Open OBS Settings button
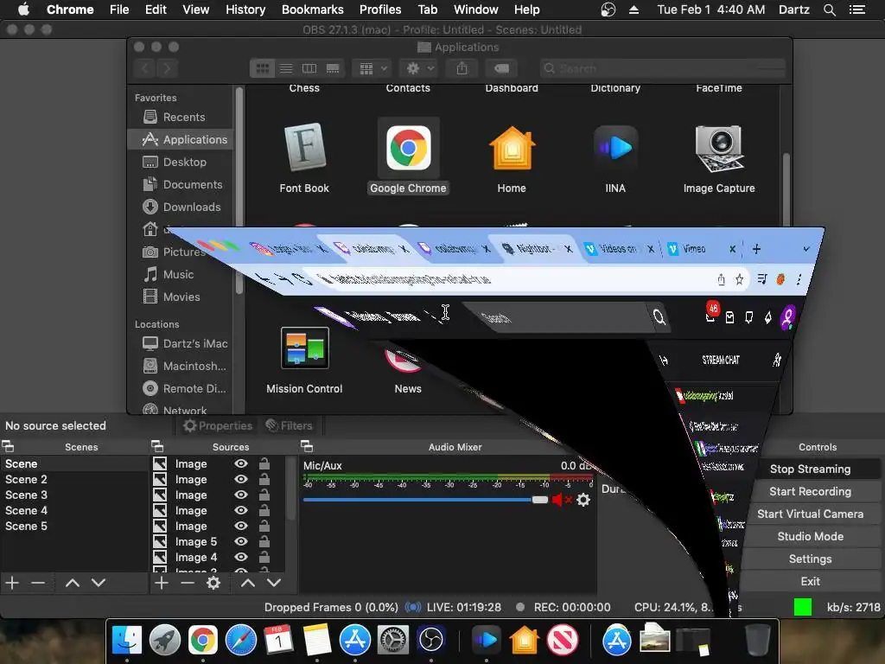 810,559
